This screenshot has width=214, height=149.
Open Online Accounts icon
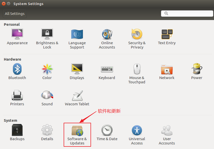[107, 34]
